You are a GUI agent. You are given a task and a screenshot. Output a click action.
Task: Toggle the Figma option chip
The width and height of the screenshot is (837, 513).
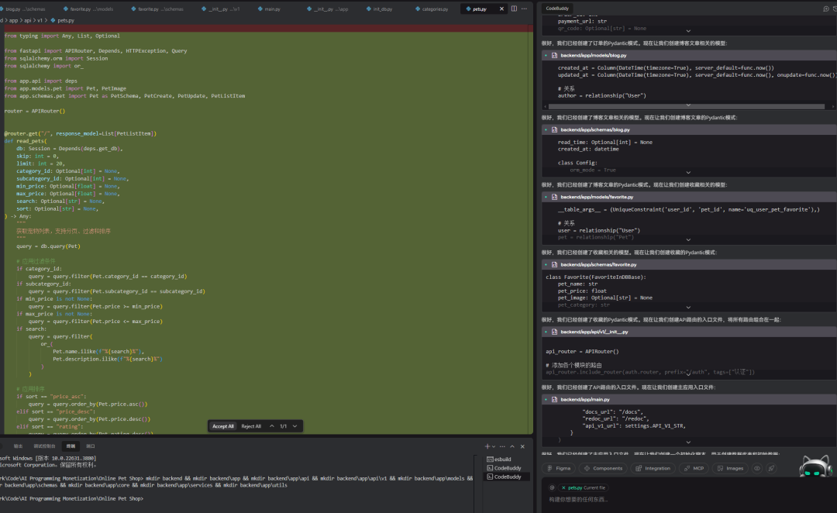[558, 468]
